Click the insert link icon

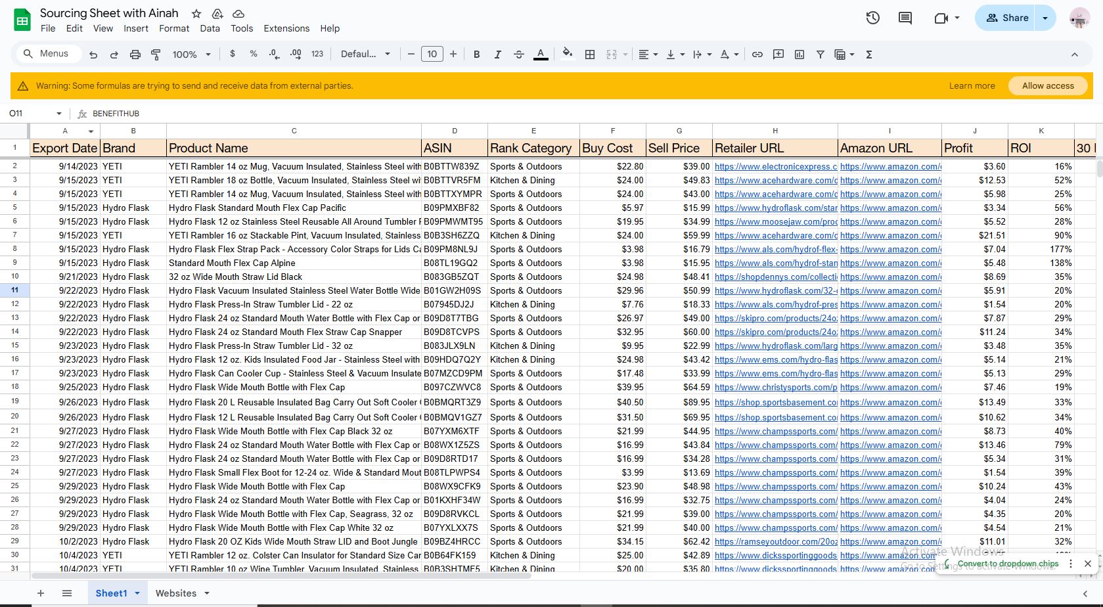757,55
